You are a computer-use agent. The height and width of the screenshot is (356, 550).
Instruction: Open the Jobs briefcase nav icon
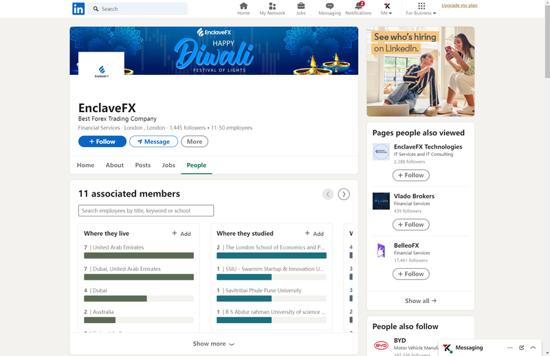click(301, 9)
